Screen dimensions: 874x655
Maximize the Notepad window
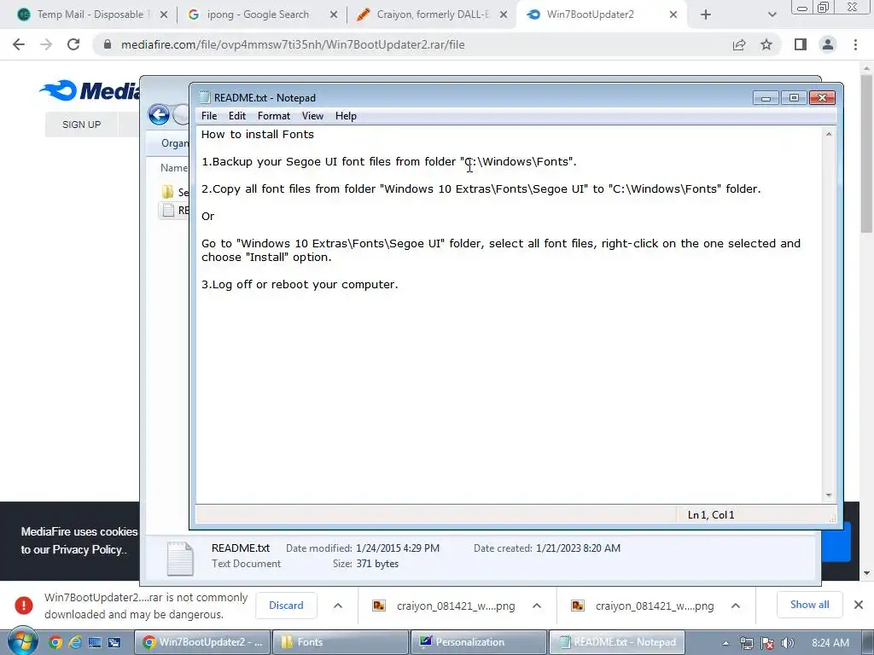(x=794, y=98)
